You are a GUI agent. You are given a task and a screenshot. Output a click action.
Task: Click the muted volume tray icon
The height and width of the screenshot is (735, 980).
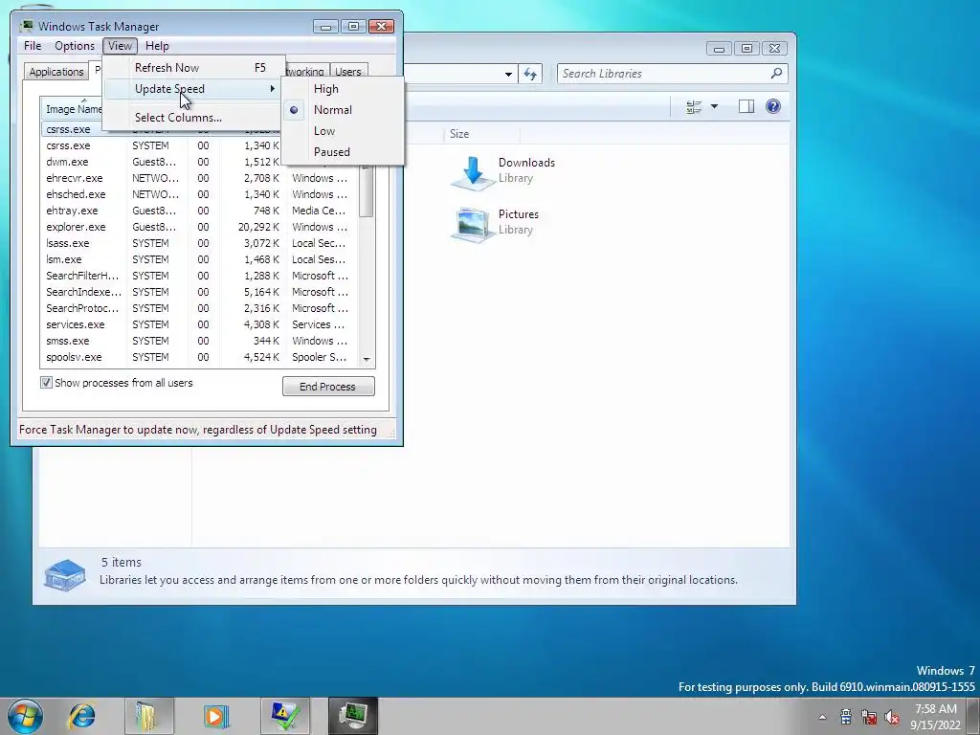tap(892, 717)
